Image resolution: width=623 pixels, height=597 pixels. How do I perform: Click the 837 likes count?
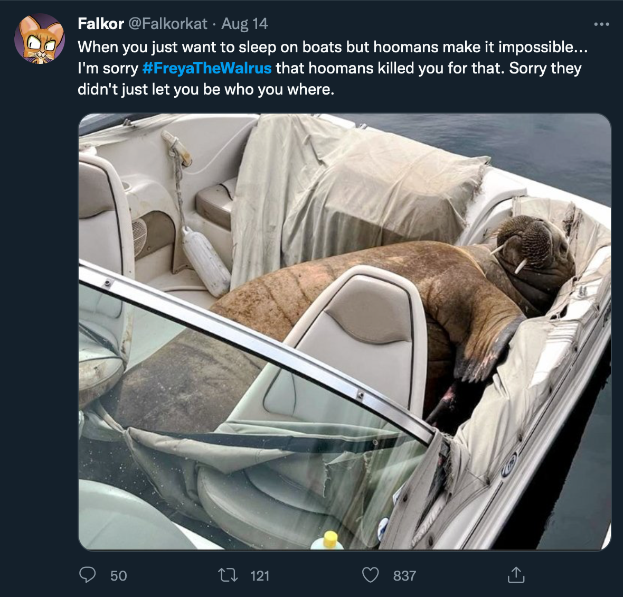(404, 576)
